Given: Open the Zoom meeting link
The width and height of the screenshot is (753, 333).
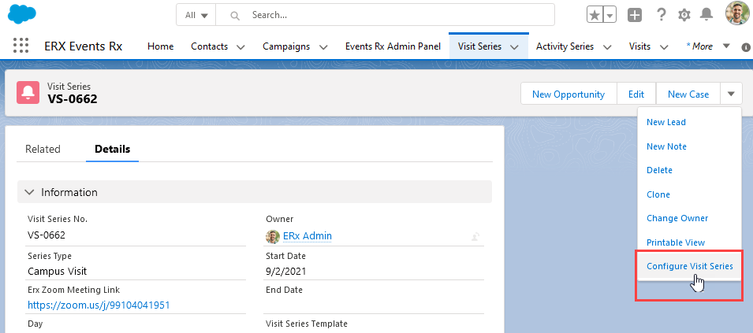Looking at the screenshot, I should [99, 305].
